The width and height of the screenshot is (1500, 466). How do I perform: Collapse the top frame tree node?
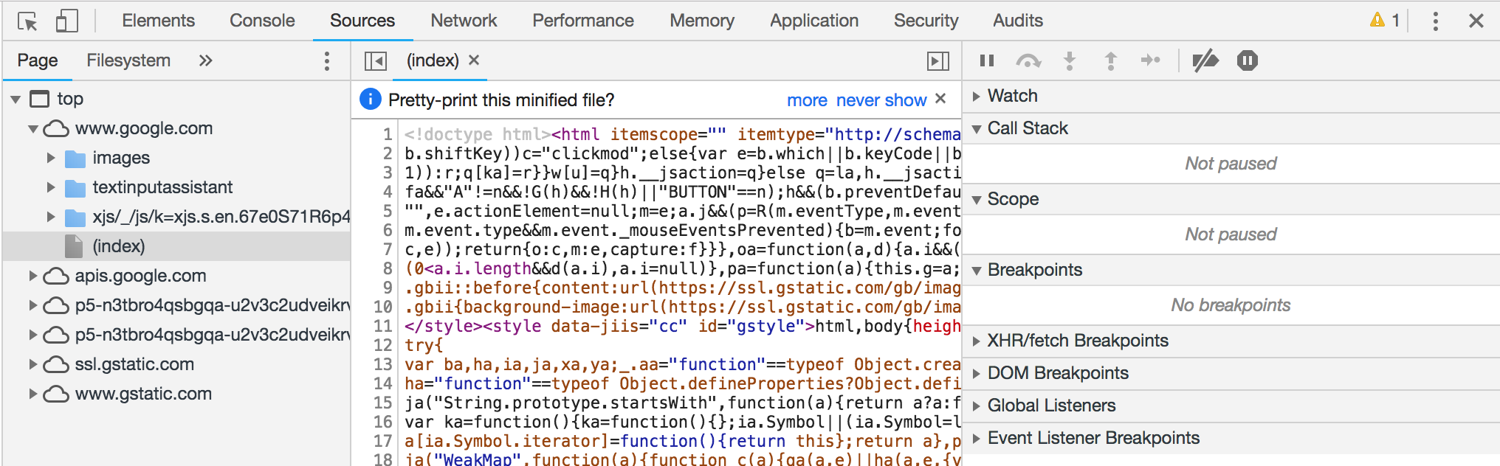coord(15,99)
